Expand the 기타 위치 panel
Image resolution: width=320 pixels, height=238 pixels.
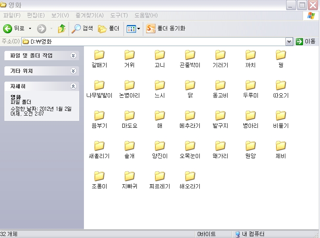click(x=73, y=71)
